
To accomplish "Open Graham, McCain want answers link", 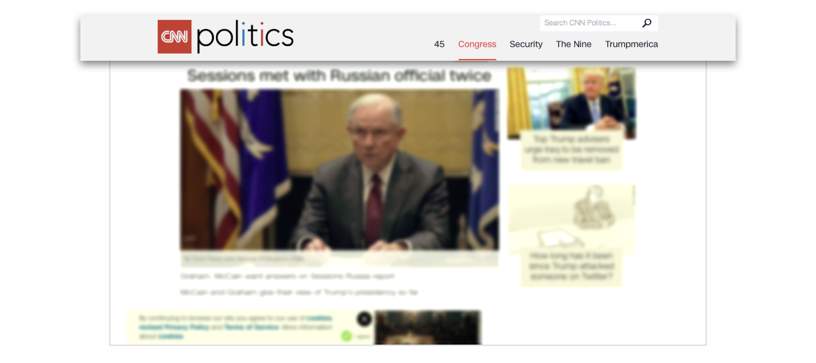I will (x=287, y=276).
